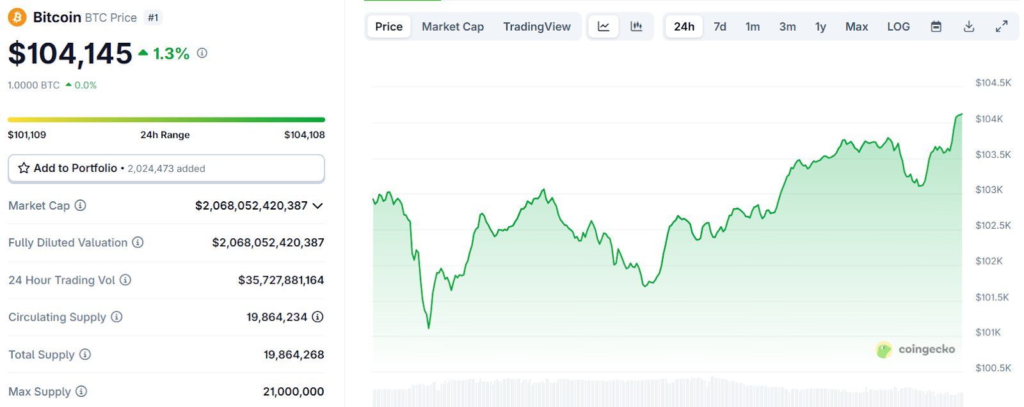
Task: Click the $100.5K y-axis label
Action: pos(993,368)
